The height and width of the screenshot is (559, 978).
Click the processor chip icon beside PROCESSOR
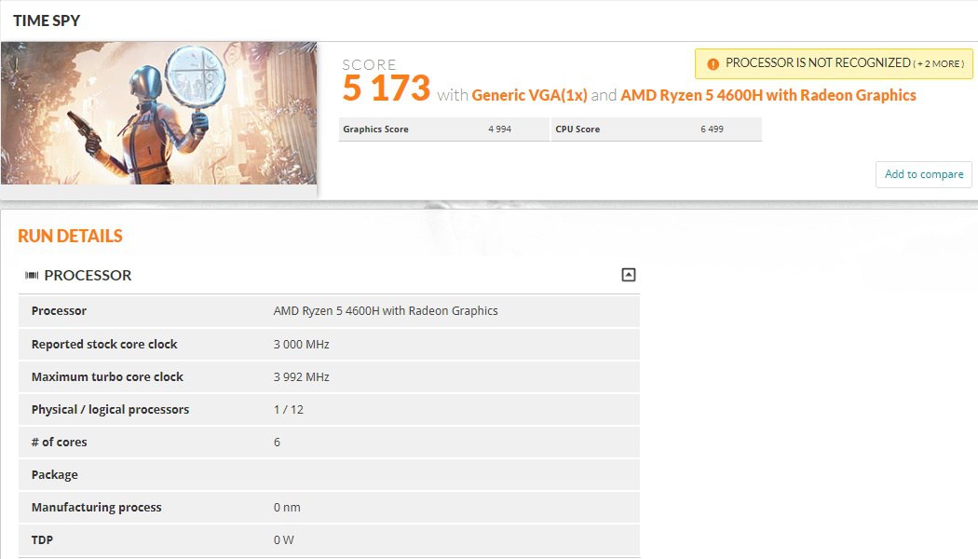pyautogui.click(x=32, y=275)
